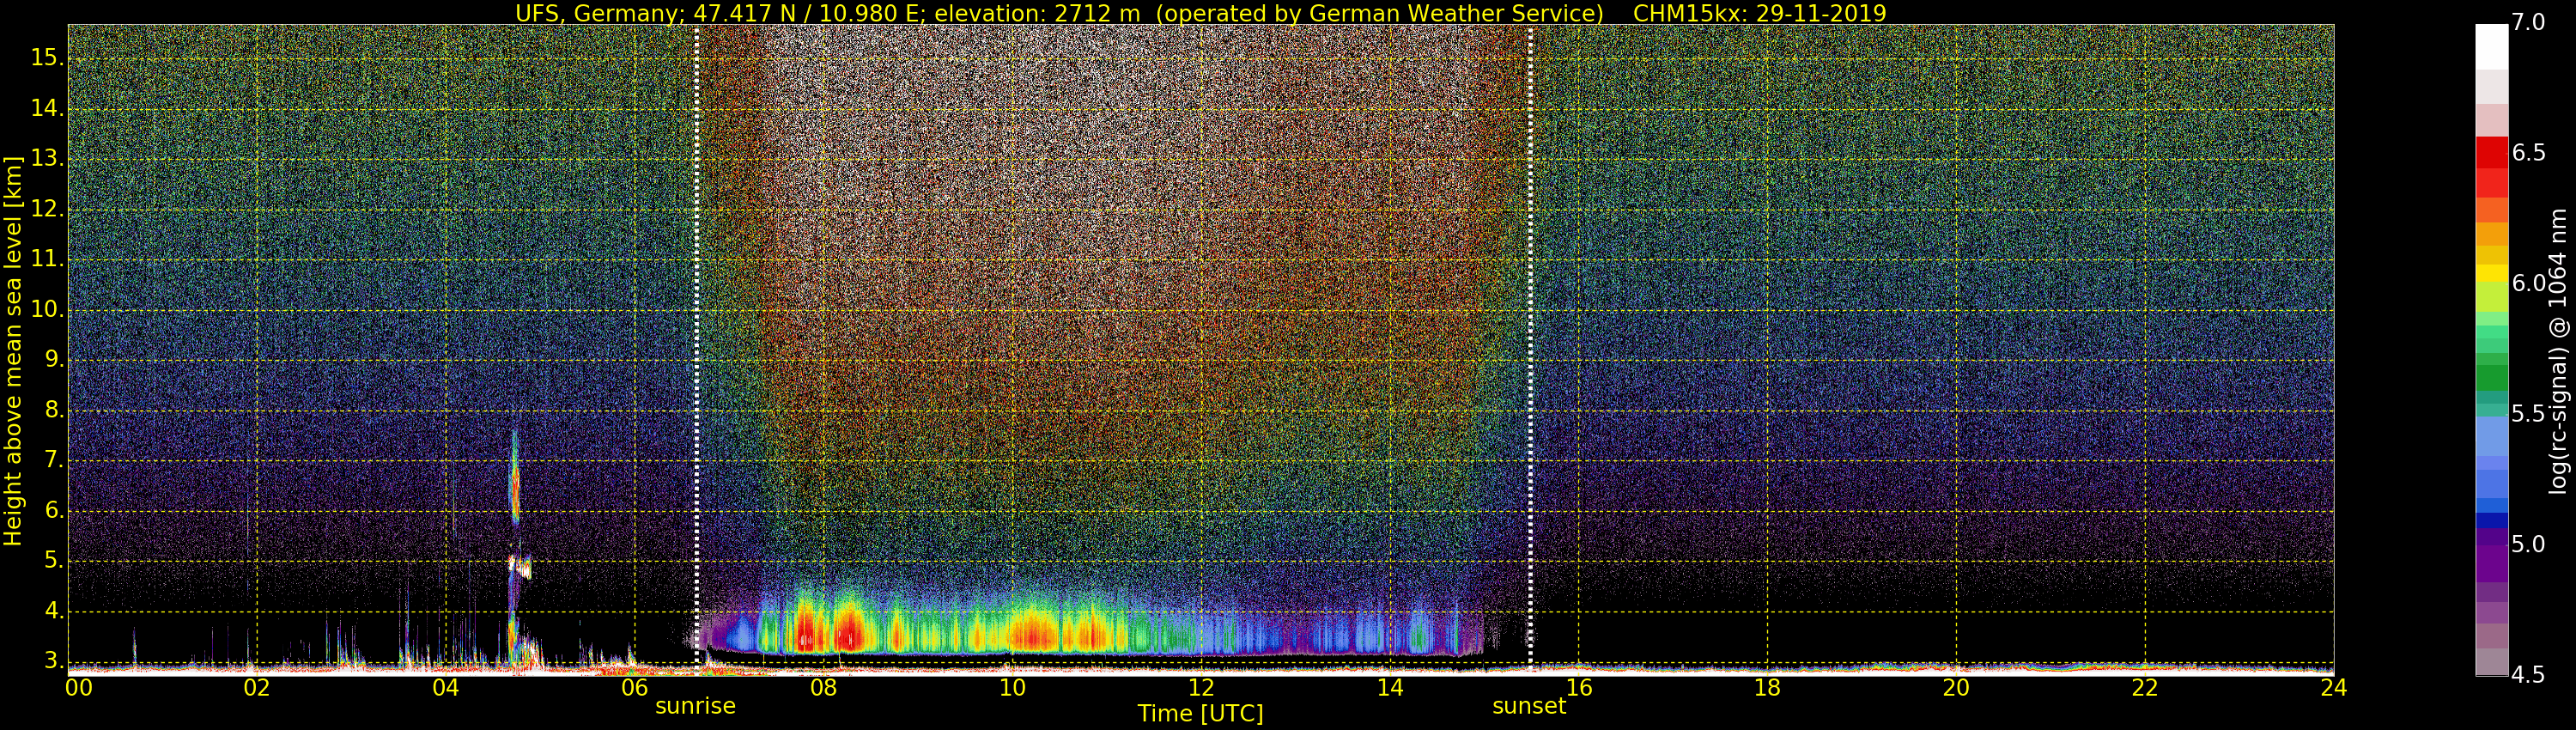Screen dimensions: 2576x730
Task: Click the y-axis tick label '14.'
Action: tap(47, 108)
